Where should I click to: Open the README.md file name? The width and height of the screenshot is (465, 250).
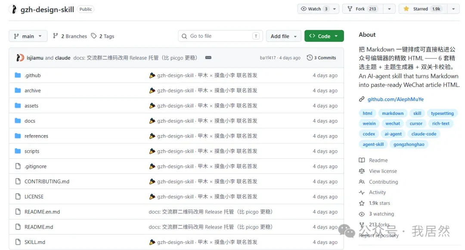(x=39, y=227)
